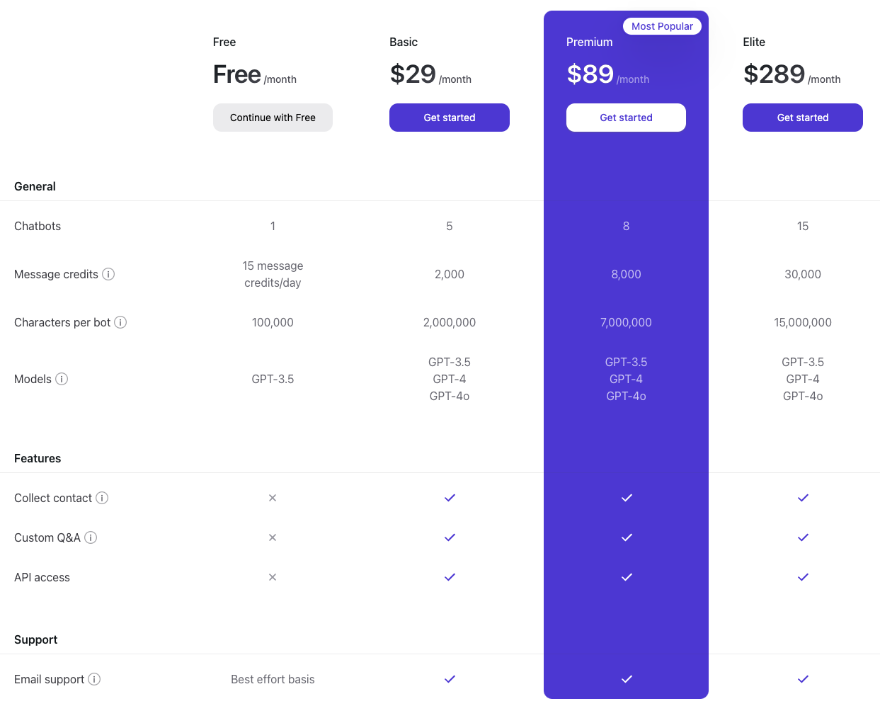Click the Premium plan column header

[589, 42]
